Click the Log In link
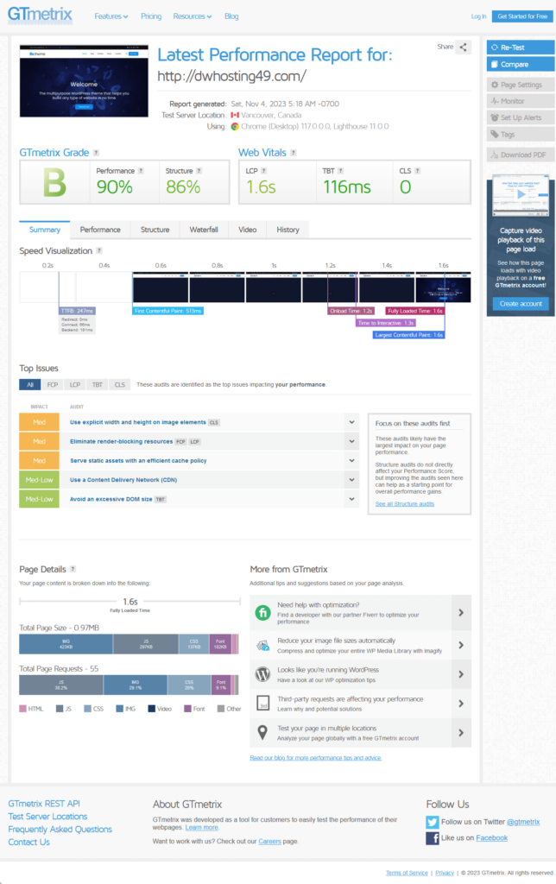 (479, 16)
